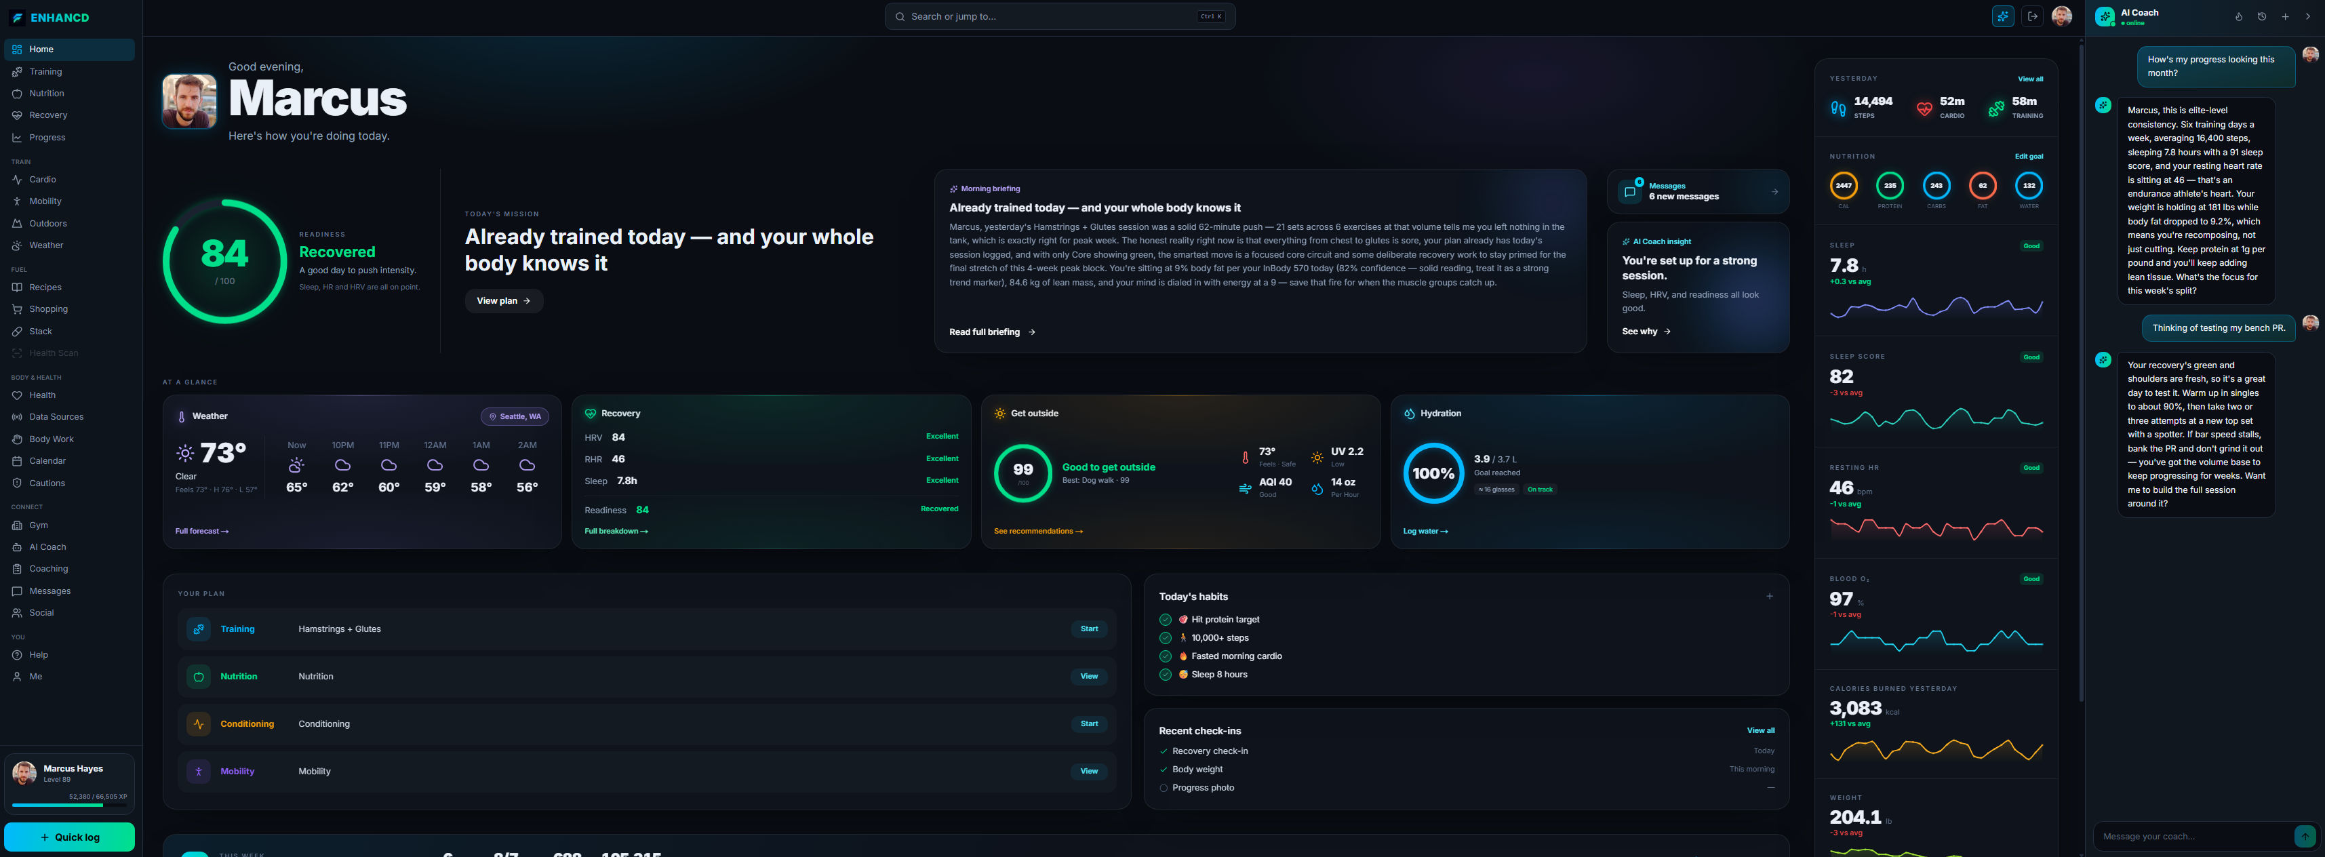The image size is (2325, 857).
Task: Open Weather in the sidebar
Action: [69, 245]
